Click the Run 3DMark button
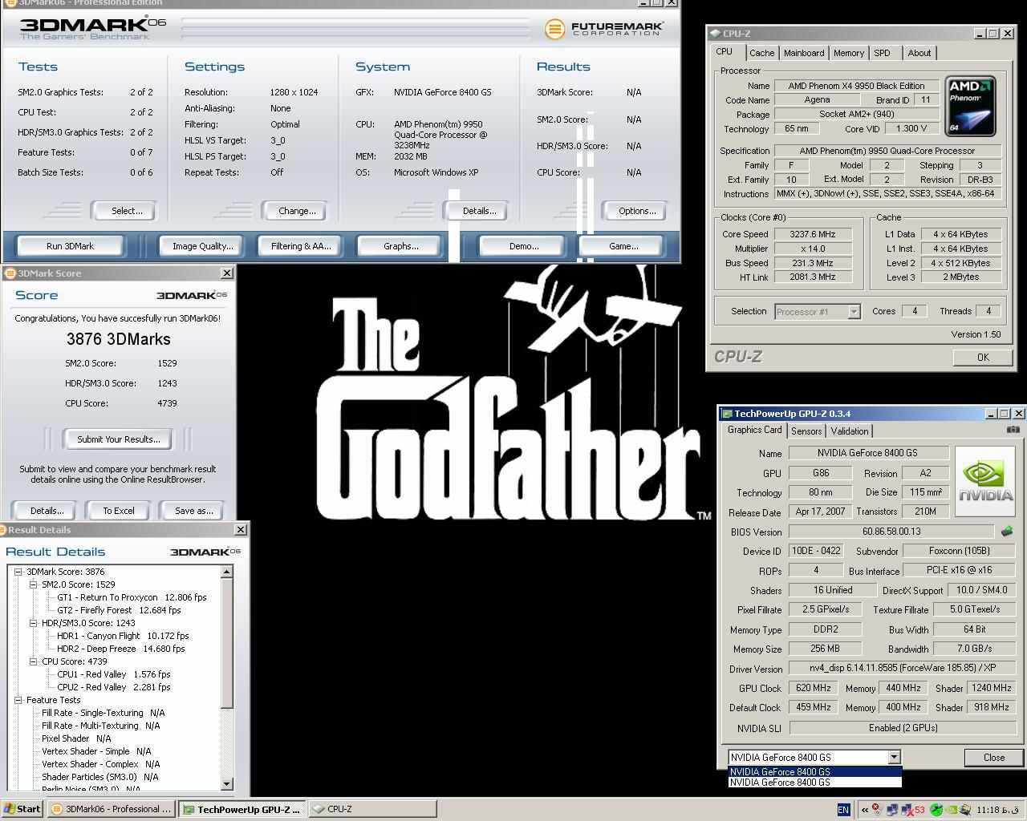This screenshot has height=821, width=1027. point(71,246)
